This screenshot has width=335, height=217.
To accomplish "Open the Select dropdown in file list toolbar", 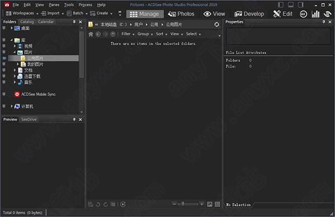I will 193,34.
